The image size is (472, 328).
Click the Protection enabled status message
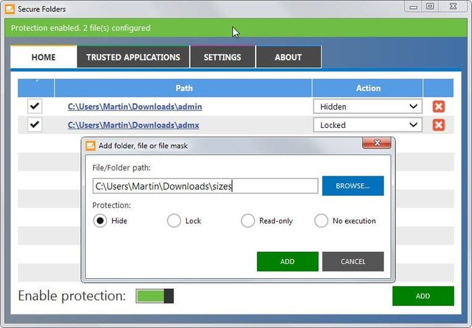[x=81, y=28]
